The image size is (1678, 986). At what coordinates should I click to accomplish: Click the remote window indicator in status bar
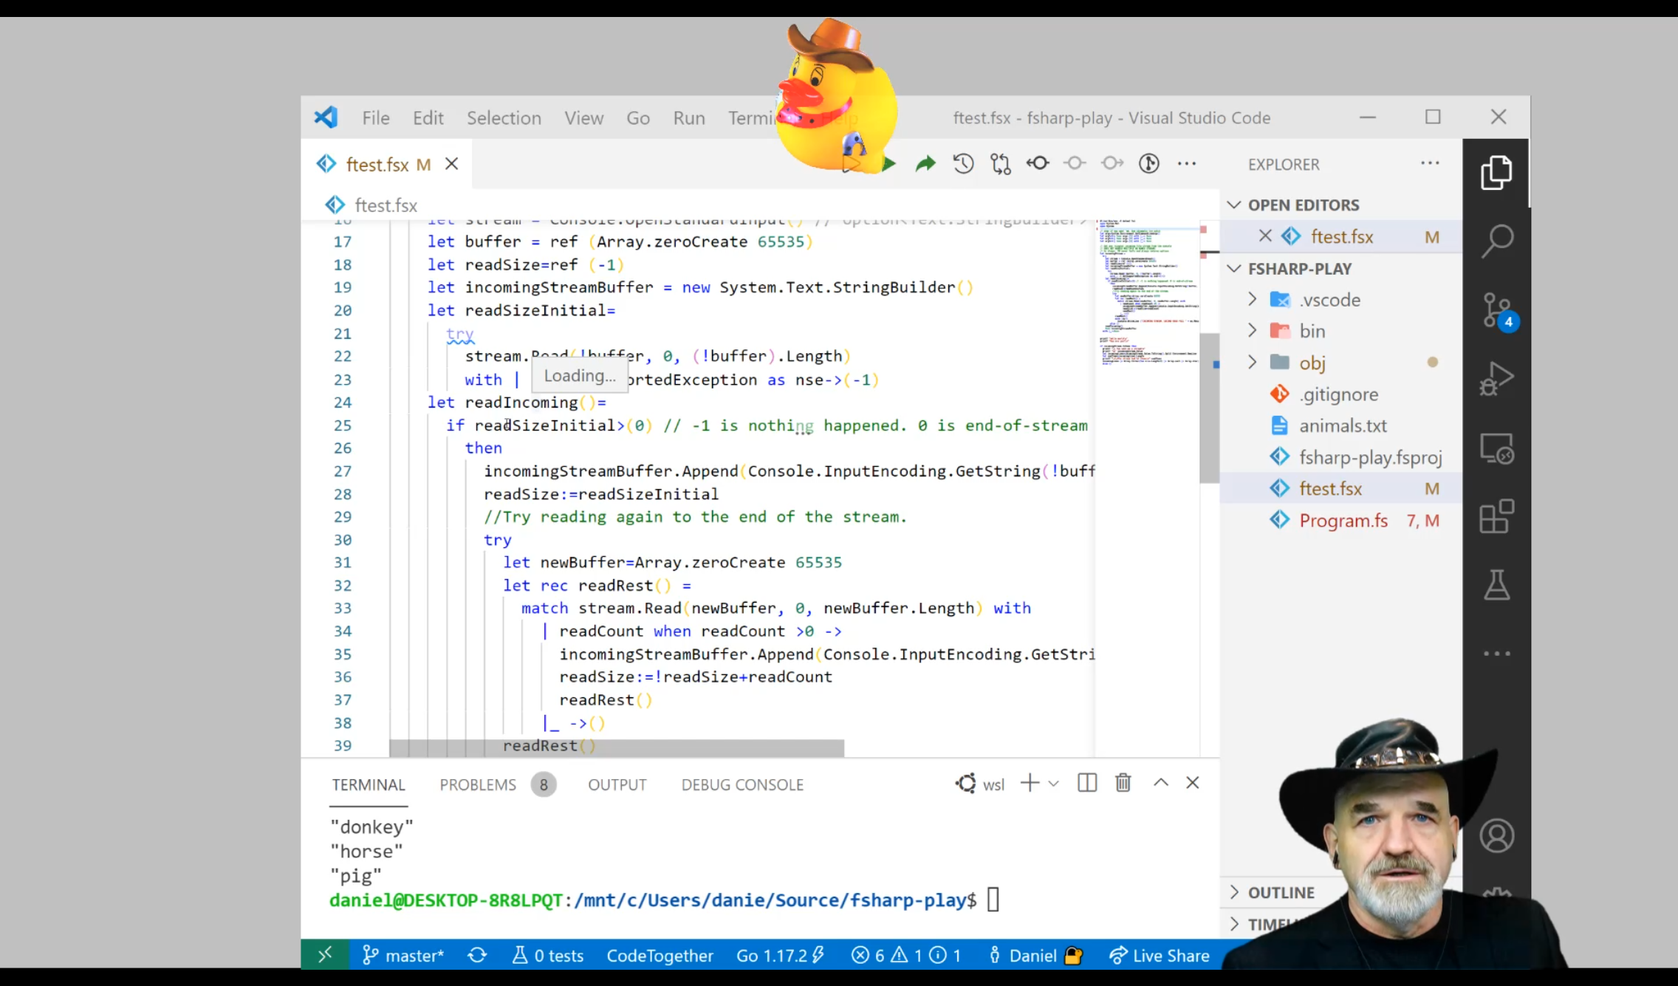click(x=325, y=955)
